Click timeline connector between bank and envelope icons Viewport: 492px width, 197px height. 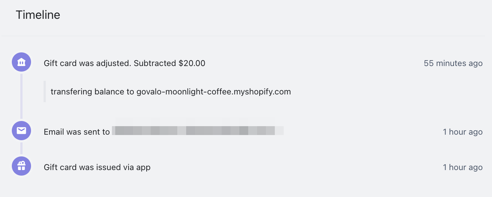pyautogui.click(x=21, y=96)
